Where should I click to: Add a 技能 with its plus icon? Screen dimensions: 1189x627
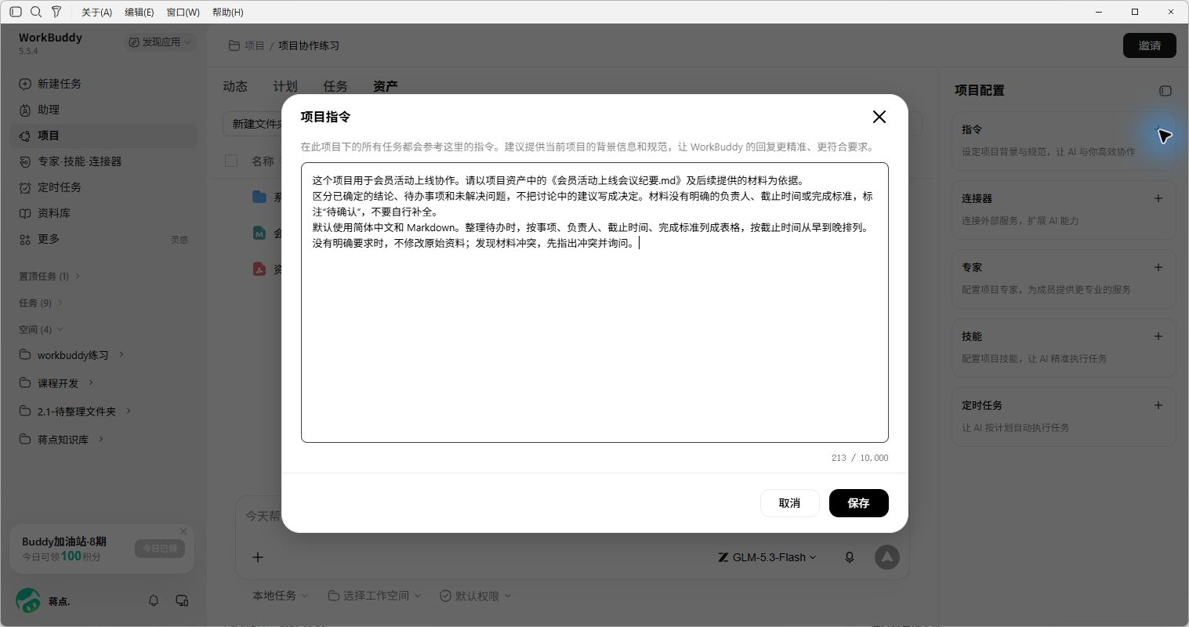click(1158, 336)
